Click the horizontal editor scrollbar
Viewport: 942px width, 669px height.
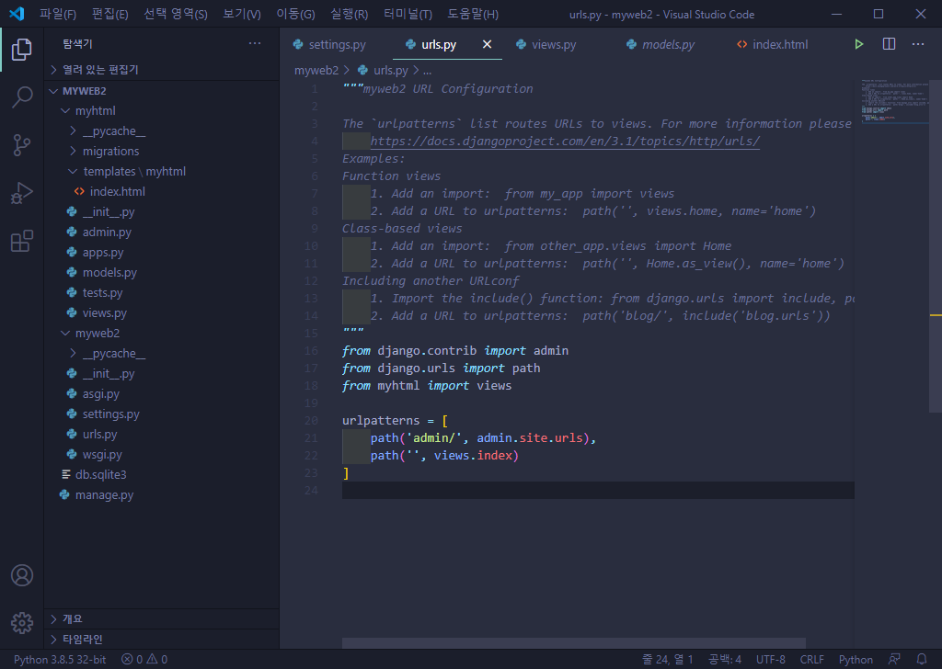(x=574, y=642)
